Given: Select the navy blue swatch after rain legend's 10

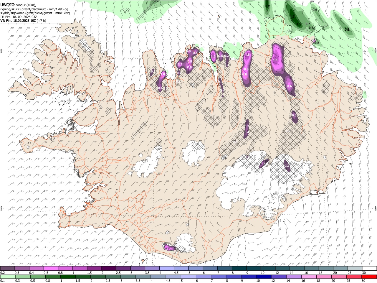Looking at the screenshot, I should coord(263,277).
